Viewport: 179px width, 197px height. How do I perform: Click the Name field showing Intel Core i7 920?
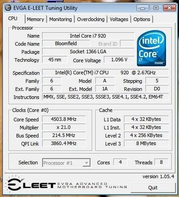click(x=88, y=36)
